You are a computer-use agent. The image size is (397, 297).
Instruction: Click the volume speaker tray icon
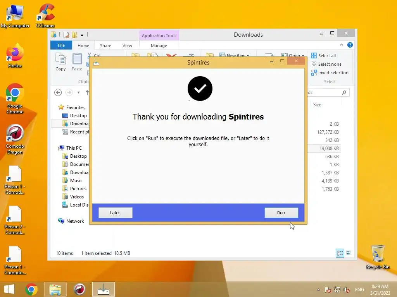pos(346,290)
